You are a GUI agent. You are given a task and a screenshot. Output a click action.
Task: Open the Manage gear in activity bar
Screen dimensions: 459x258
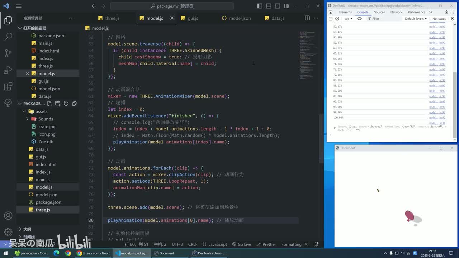[x=8, y=231]
